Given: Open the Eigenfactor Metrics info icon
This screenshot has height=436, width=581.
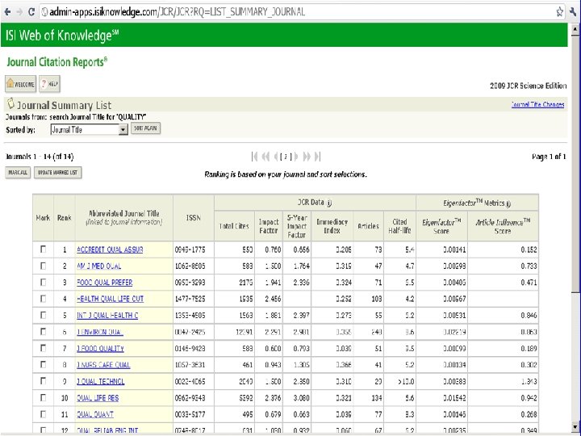Looking at the screenshot, I should [508, 203].
